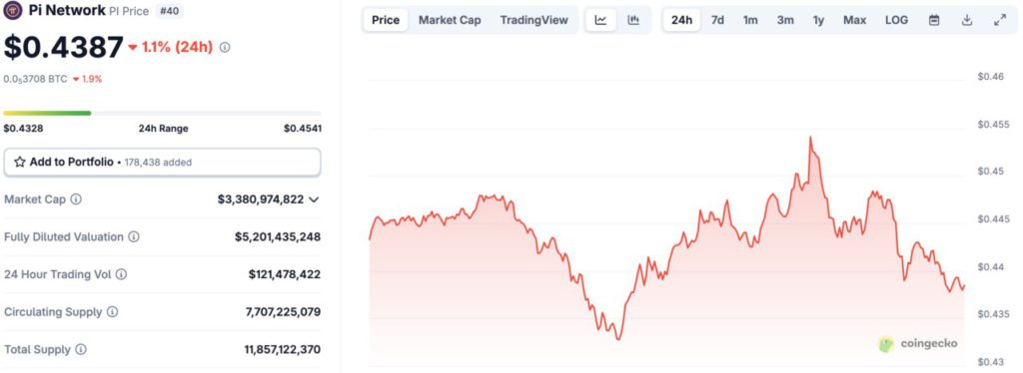Click the 24h Range progress bar
Screen dimensions: 1023x373
click(x=162, y=114)
